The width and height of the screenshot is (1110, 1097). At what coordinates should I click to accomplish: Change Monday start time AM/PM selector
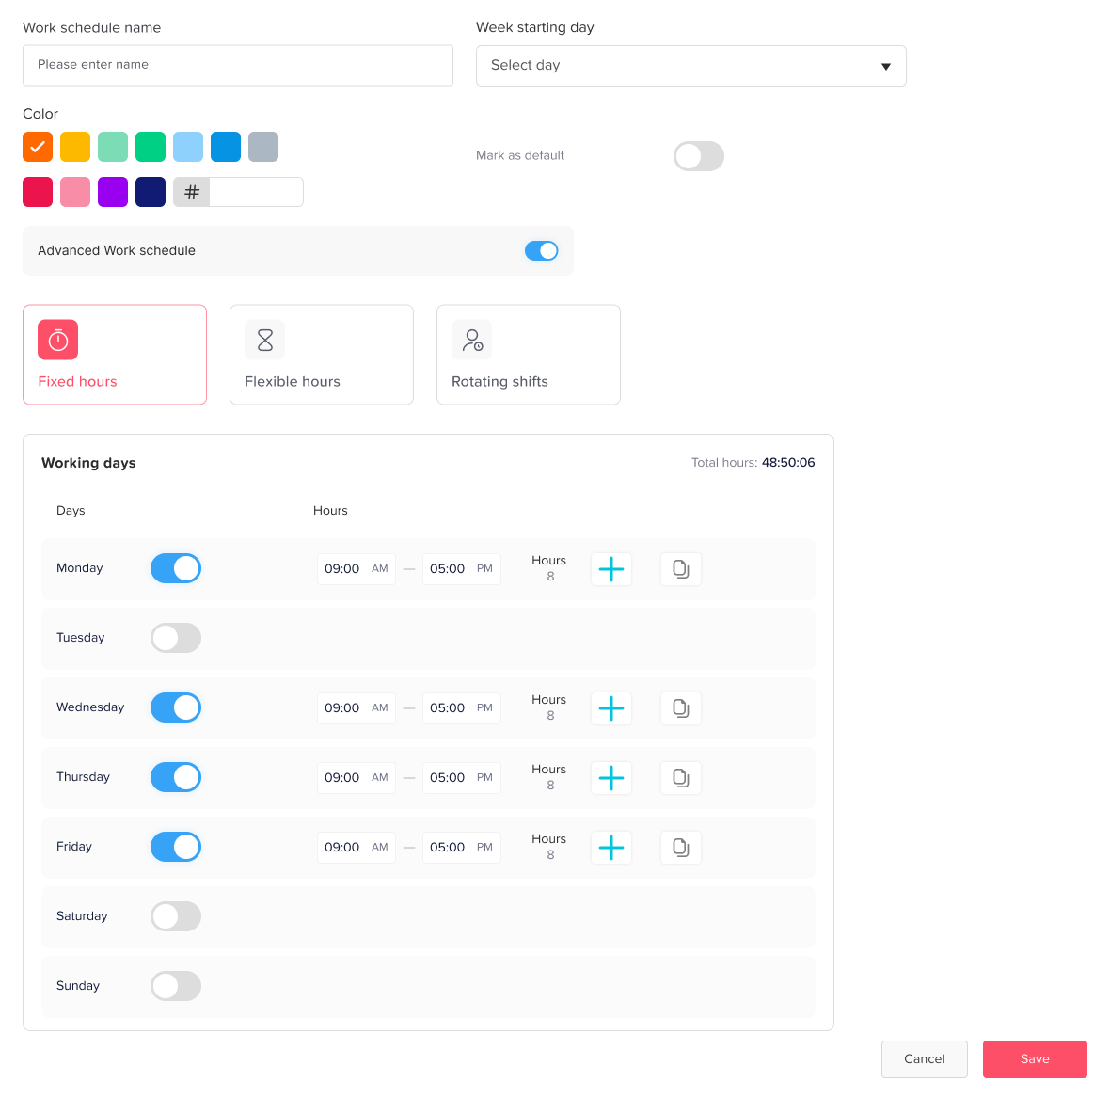click(x=380, y=569)
